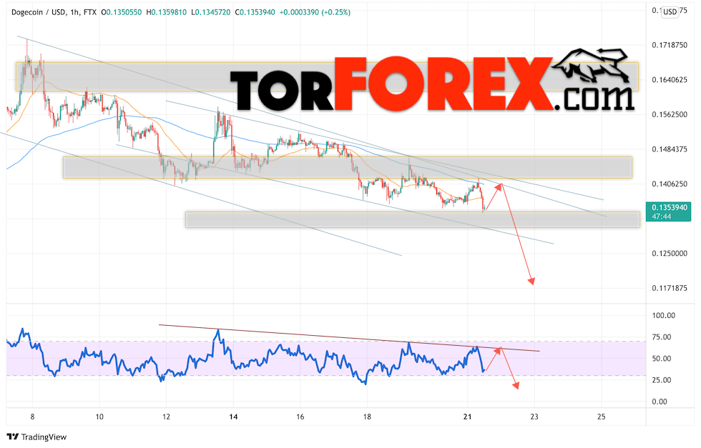Click price axis label 0.1718750
This screenshot has height=448, width=701.
(670, 45)
